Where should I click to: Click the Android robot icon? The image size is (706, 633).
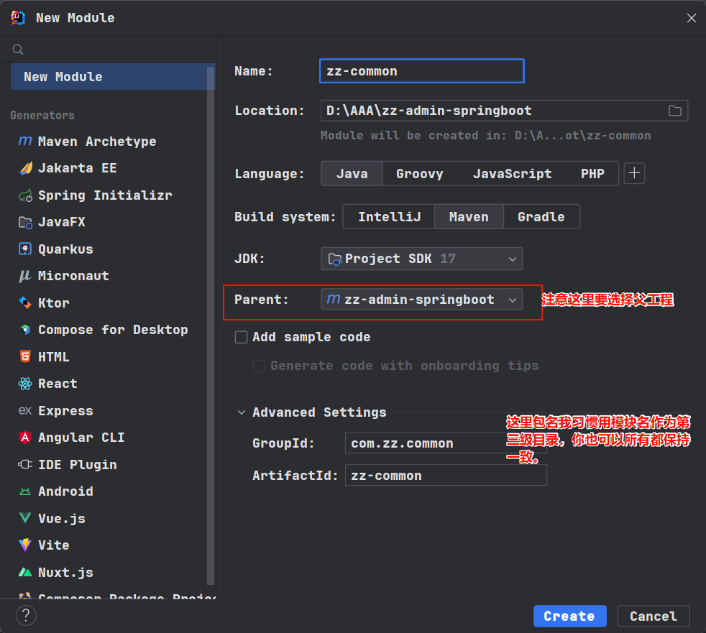[x=25, y=491]
